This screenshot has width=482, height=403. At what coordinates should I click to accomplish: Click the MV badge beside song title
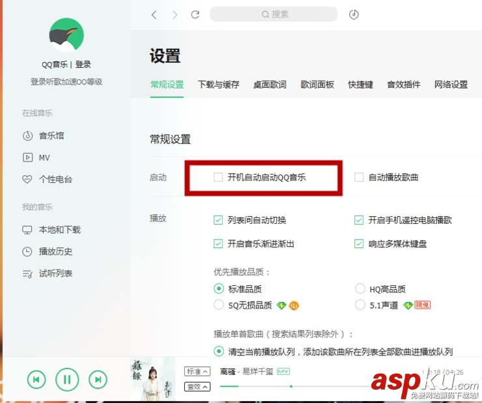point(283,372)
